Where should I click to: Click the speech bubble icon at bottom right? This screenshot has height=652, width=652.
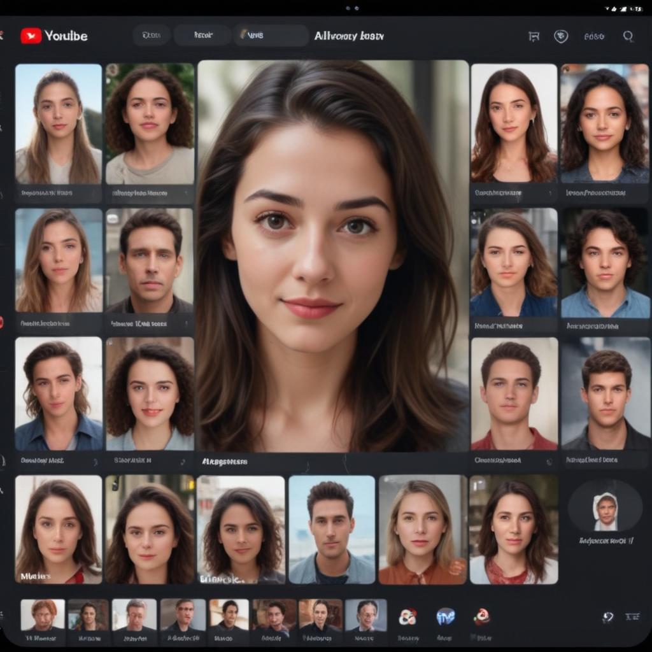pyautogui.click(x=608, y=616)
